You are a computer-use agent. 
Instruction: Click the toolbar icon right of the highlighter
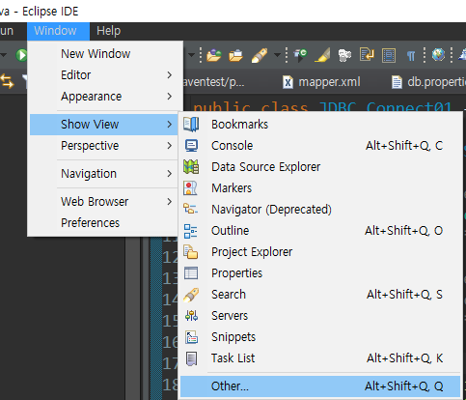(344, 55)
